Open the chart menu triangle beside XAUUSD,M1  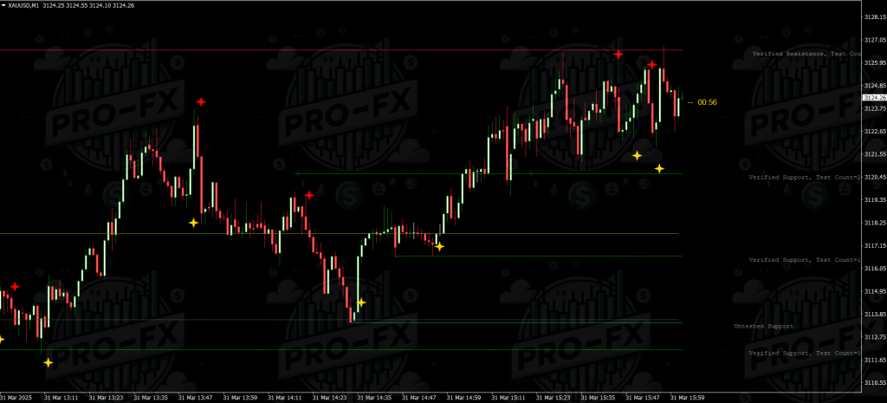pyautogui.click(x=3, y=5)
